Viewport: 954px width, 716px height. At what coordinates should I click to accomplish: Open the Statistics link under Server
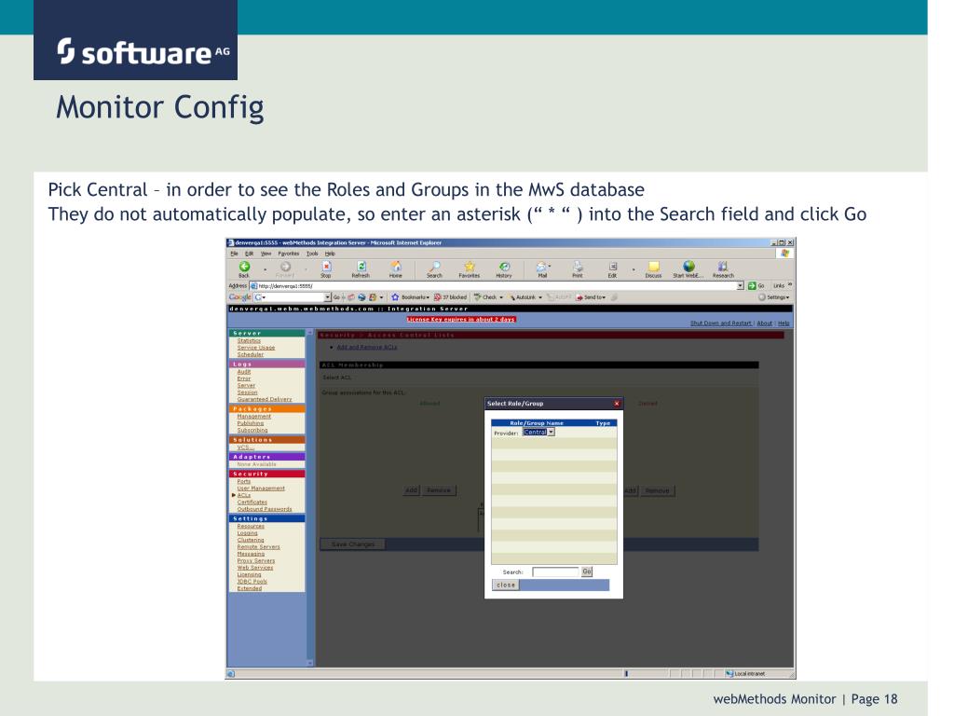click(249, 341)
